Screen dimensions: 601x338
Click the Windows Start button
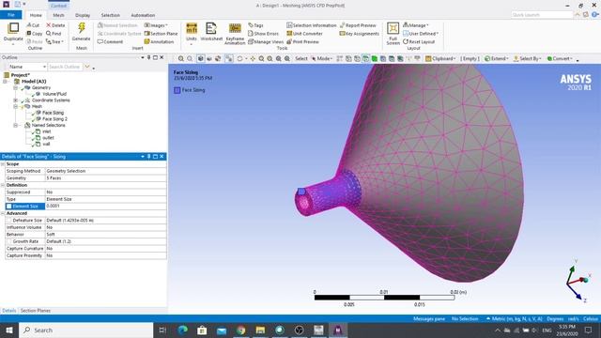(9, 330)
